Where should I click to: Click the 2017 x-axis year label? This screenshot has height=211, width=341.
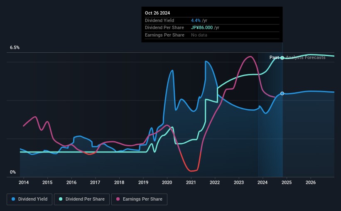click(x=95, y=182)
